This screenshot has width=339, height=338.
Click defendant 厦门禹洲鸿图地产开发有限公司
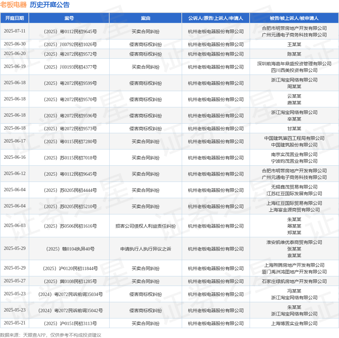click(294, 272)
